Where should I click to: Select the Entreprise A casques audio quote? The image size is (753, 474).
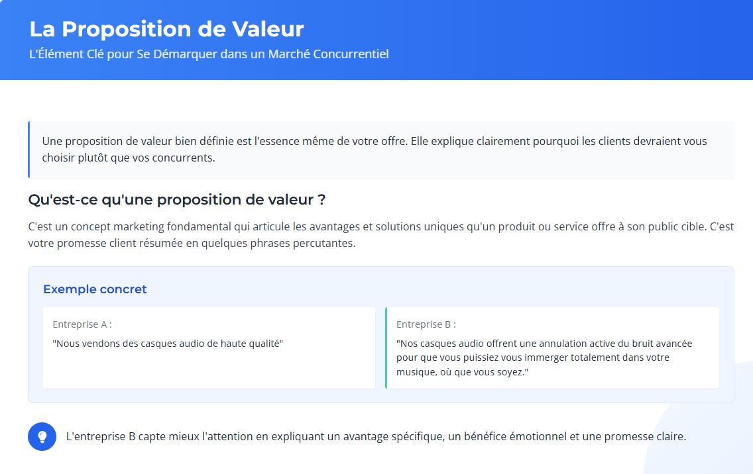(168, 344)
